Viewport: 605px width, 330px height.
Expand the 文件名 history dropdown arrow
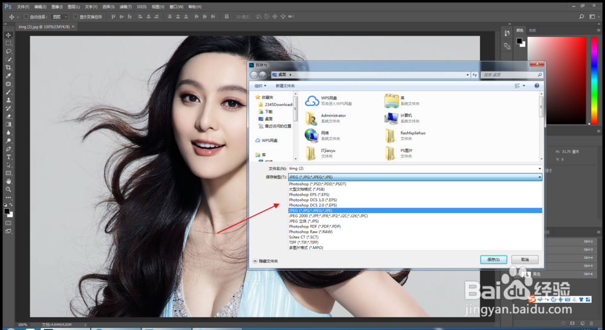540,169
